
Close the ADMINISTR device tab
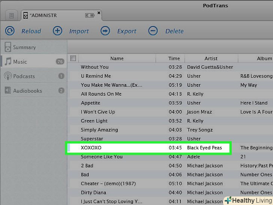coord(99,13)
